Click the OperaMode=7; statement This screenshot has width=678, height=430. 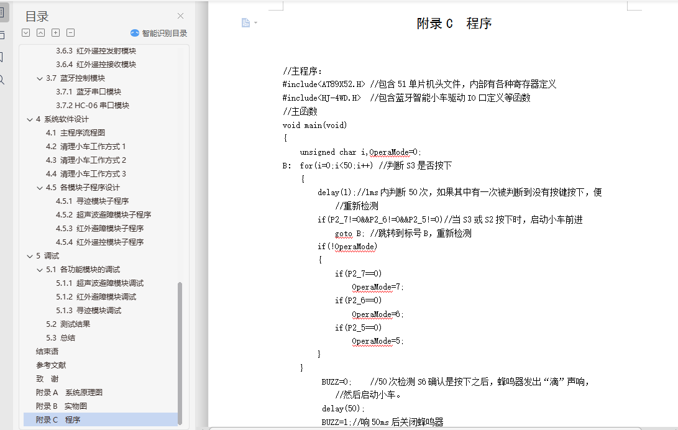[377, 287]
